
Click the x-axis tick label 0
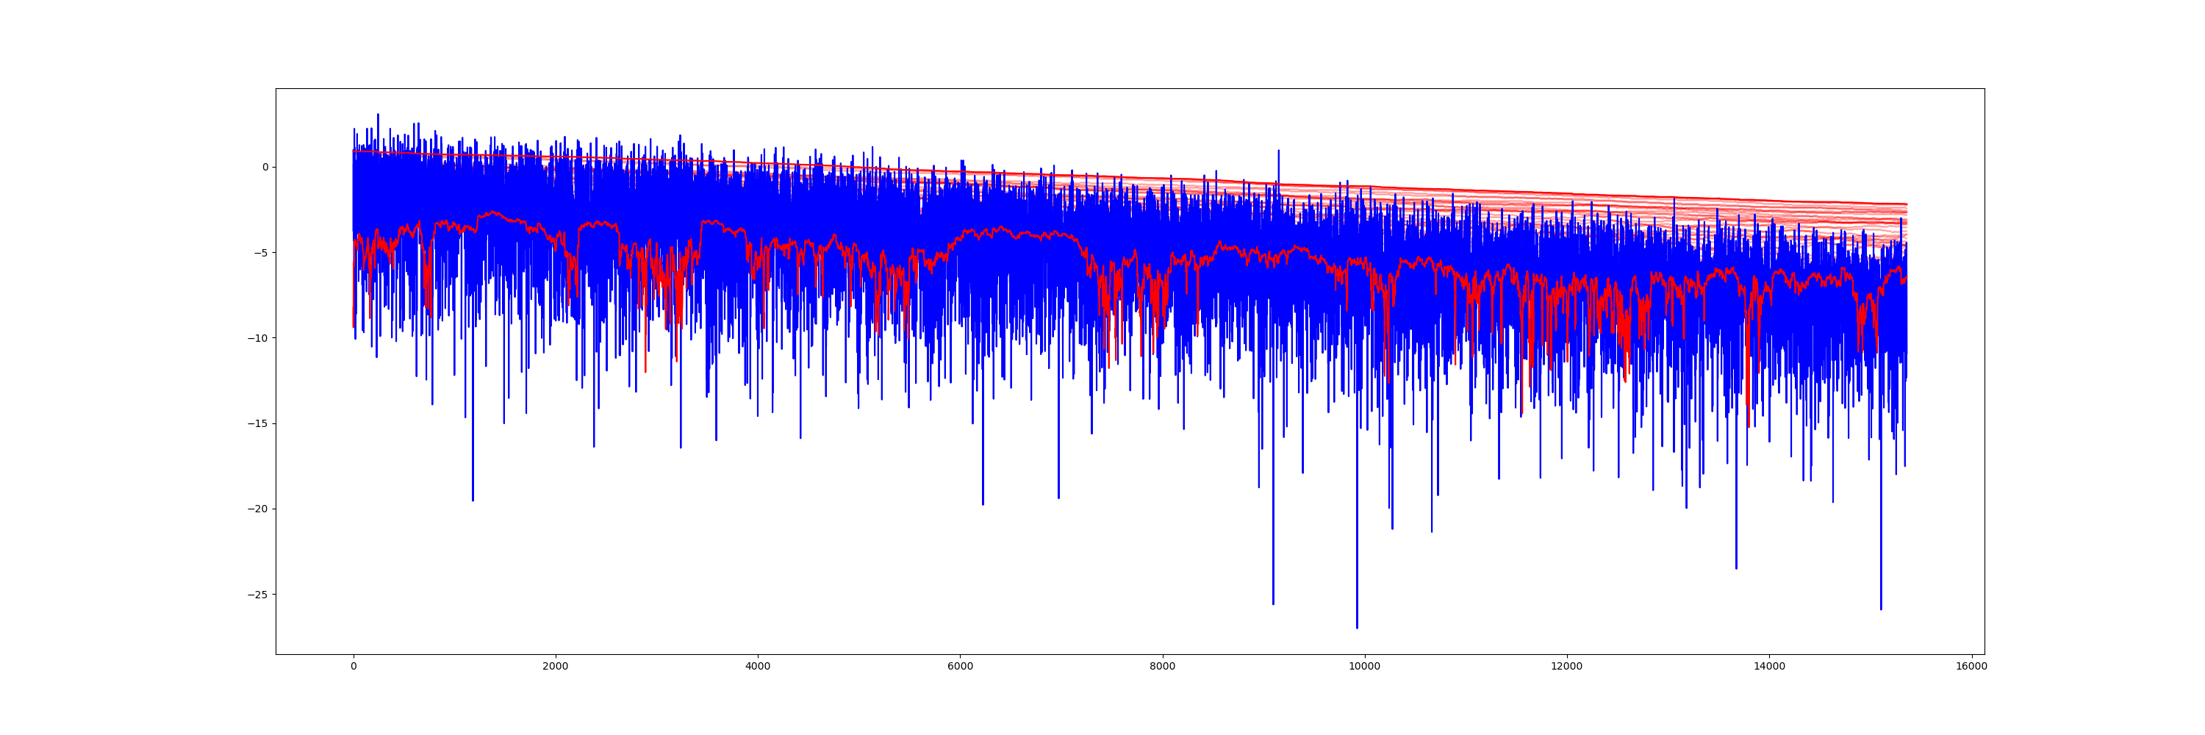point(354,667)
